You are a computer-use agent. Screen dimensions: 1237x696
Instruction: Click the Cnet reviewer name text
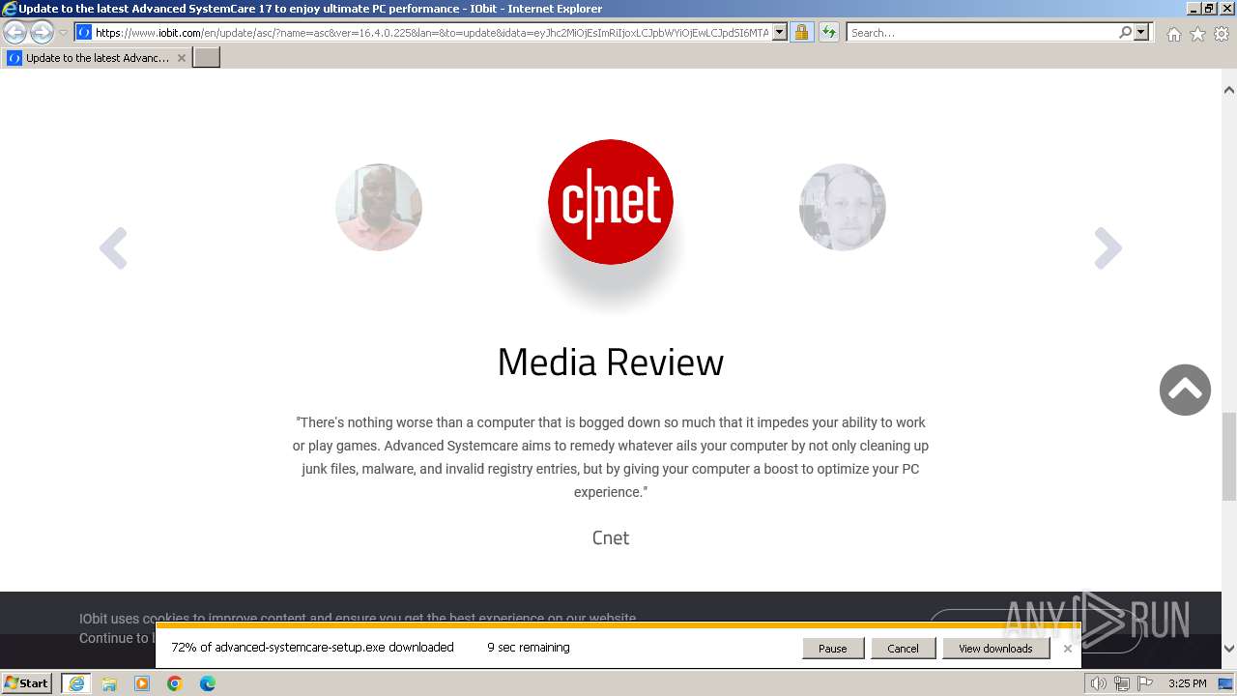tap(611, 537)
